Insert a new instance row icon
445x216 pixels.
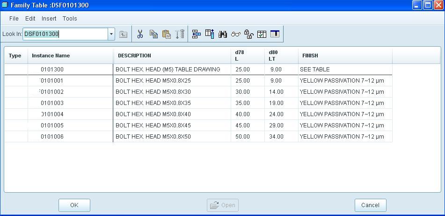196,34
